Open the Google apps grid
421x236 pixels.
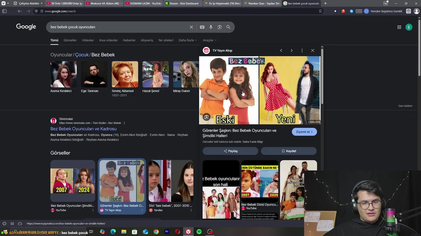pos(399,27)
